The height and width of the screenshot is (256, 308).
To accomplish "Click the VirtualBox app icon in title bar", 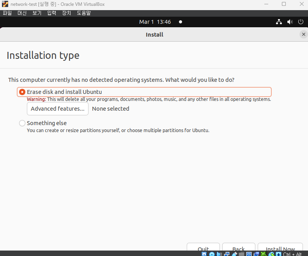I will 5,4.
